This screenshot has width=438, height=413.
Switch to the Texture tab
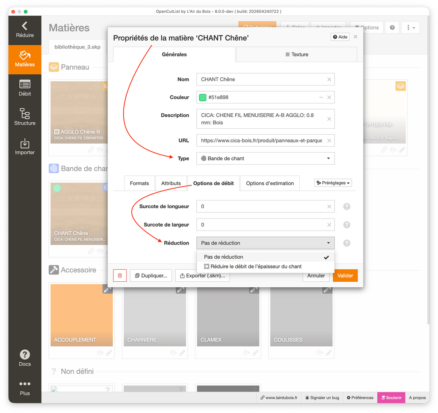click(296, 55)
